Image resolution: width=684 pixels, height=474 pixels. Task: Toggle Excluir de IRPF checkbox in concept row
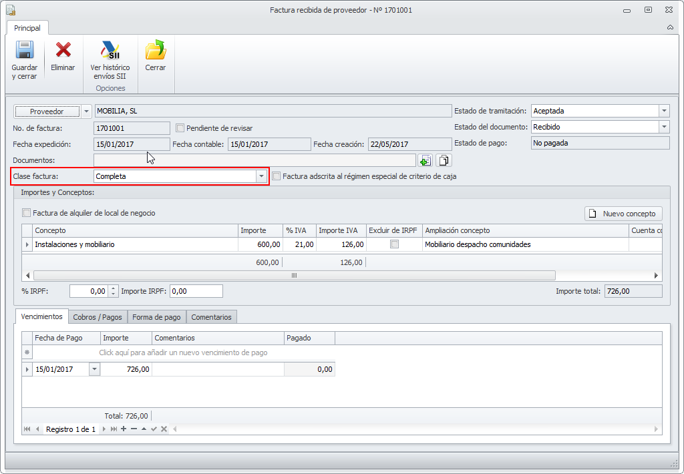coord(394,244)
